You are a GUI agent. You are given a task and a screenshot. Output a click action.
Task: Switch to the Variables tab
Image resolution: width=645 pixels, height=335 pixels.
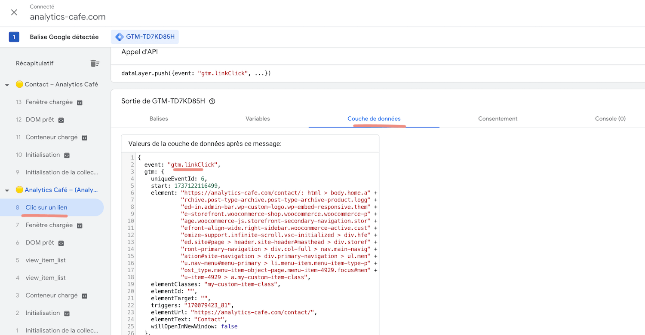[258, 119]
